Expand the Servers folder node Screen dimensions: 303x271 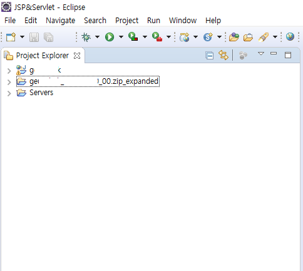coord(9,93)
